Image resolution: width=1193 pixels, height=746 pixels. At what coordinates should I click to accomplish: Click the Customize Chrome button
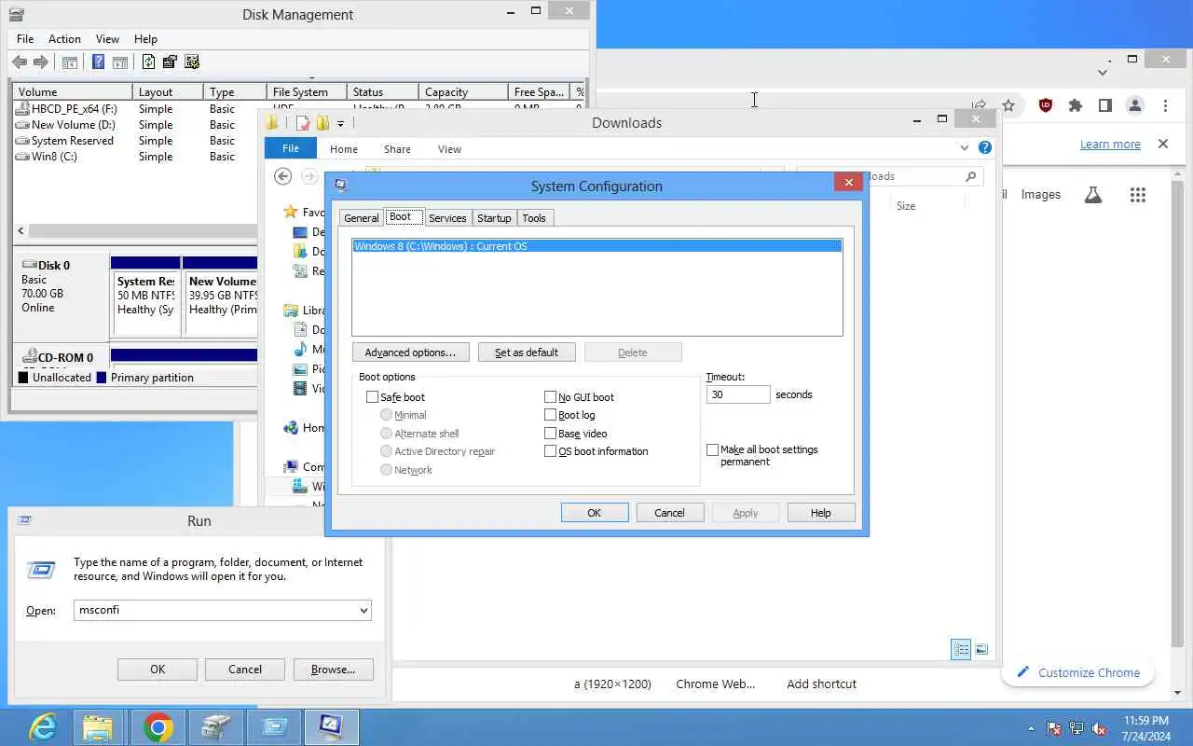point(1077,672)
